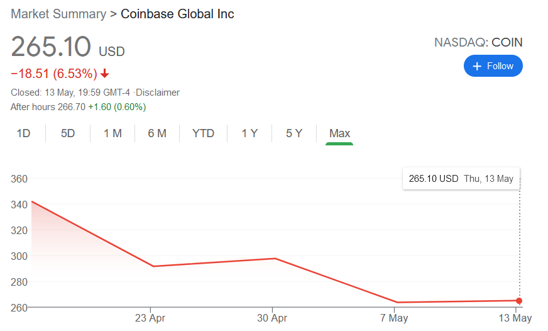Click the 30 Apr axis label
The image size is (548, 331).
[273, 318]
